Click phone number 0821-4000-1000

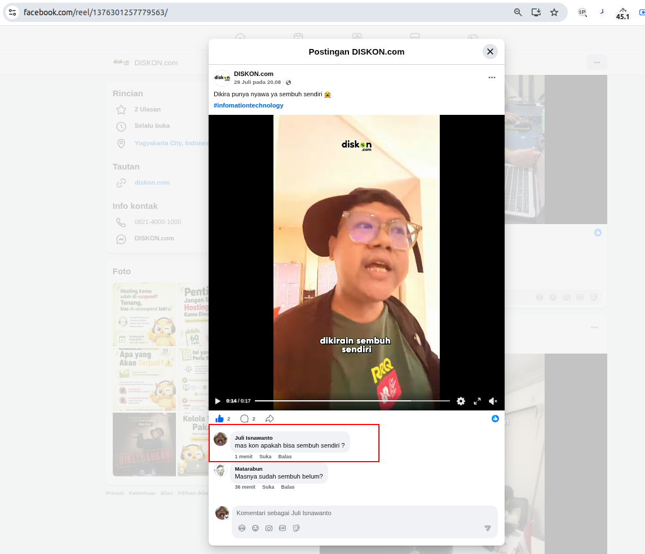click(x=157, y=222)
